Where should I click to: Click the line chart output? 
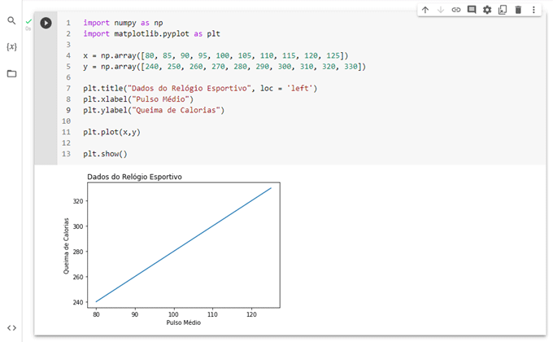[x=183, y=244]
